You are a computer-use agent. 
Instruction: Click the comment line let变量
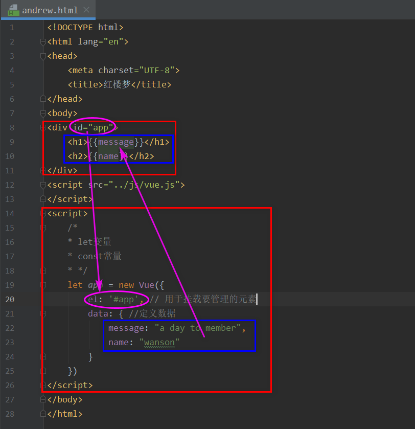89,242
